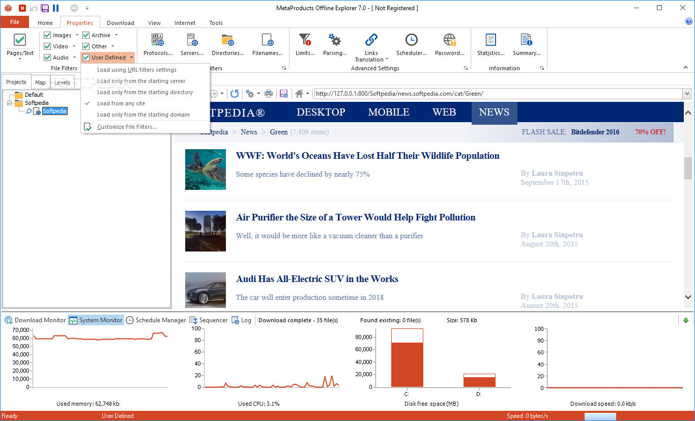Image resolution: width=695 pixels, height=421 pixels.
Task: Toggle the Archive checkbox
Action: pyautogui.click(x=86, y=35)
